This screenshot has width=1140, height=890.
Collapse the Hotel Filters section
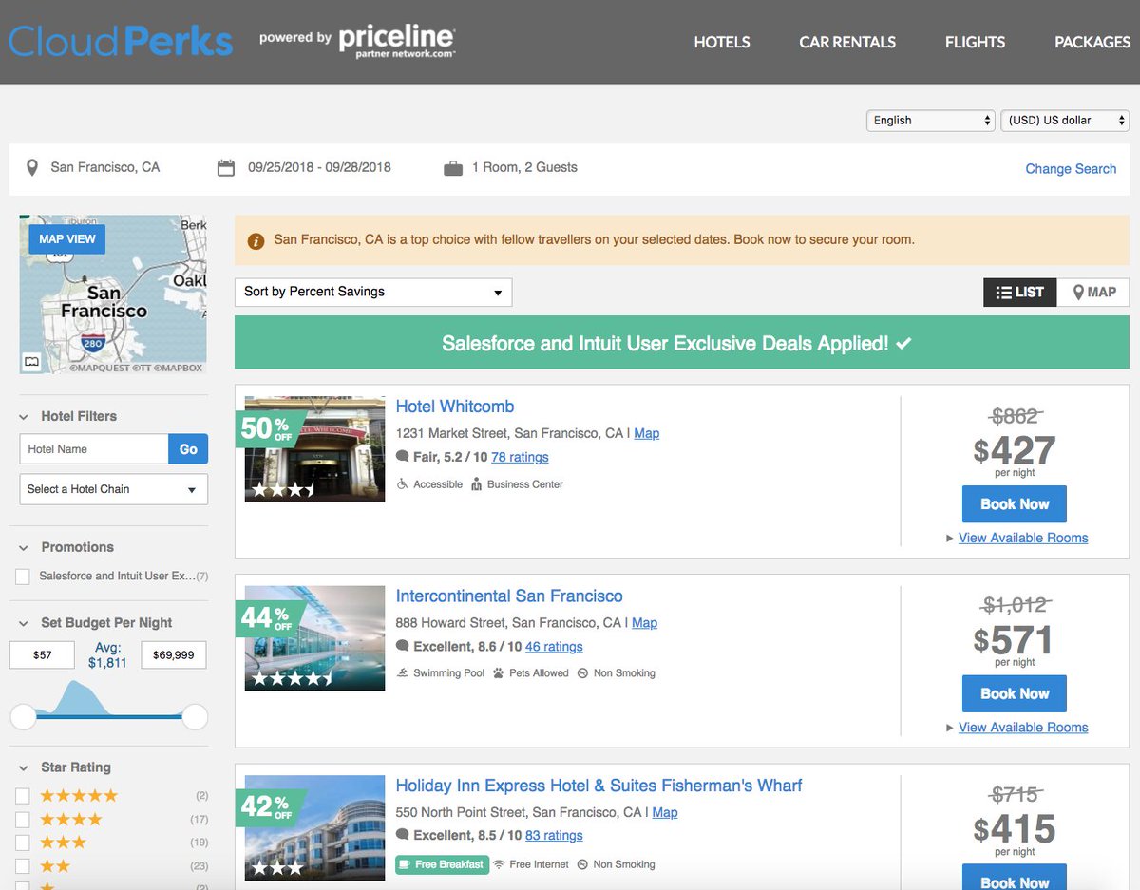point(24,416)
